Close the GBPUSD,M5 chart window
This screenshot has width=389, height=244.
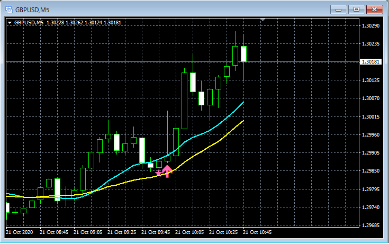(x=375, y=10)
